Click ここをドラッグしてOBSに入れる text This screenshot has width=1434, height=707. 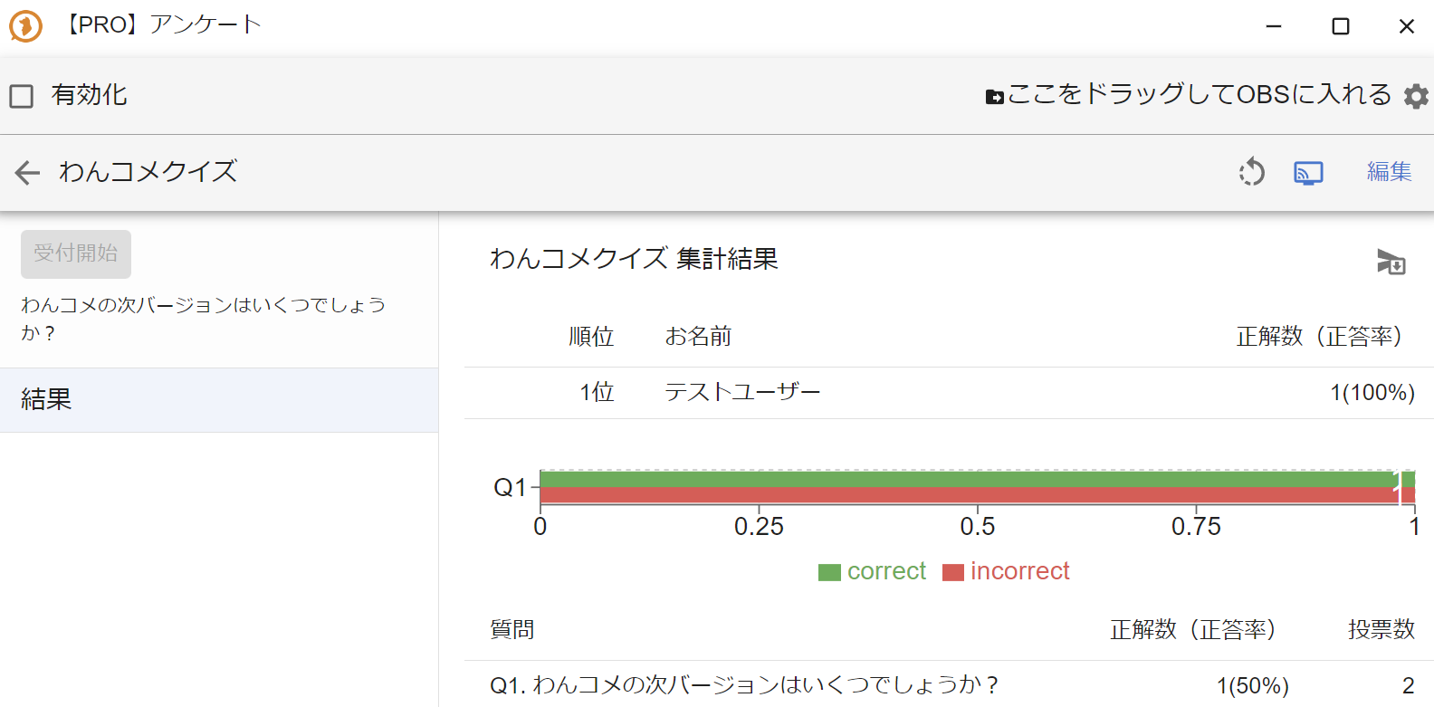[x=1199, y=95]
